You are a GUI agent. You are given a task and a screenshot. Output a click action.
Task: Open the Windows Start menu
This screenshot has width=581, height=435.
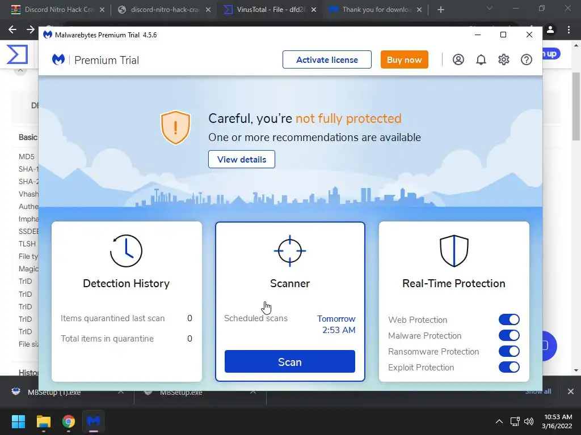[18, 421]
